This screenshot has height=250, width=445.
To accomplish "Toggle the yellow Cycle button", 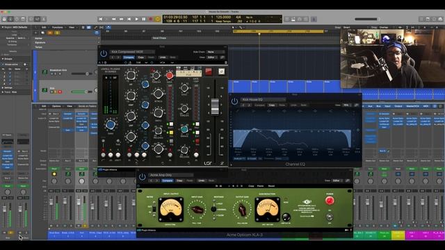I will (x=158, y=19).
